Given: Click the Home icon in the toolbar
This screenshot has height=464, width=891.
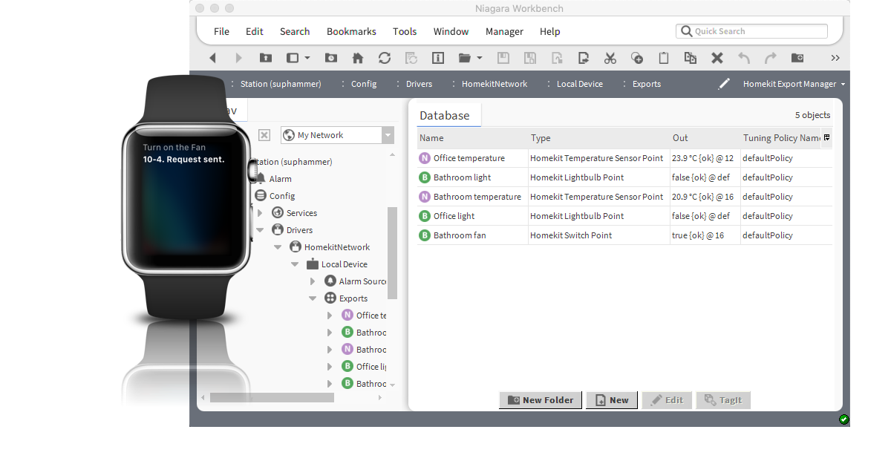Looking at the screenshot, I should tap(358, 58).
